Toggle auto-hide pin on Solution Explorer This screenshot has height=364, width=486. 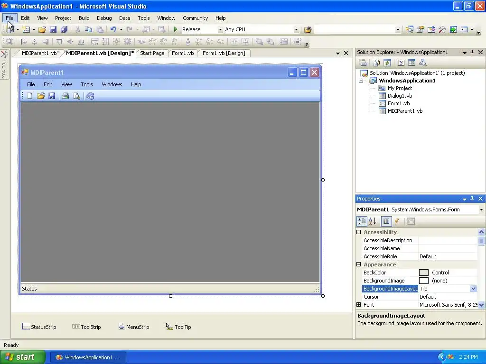[x=472, y=52]
